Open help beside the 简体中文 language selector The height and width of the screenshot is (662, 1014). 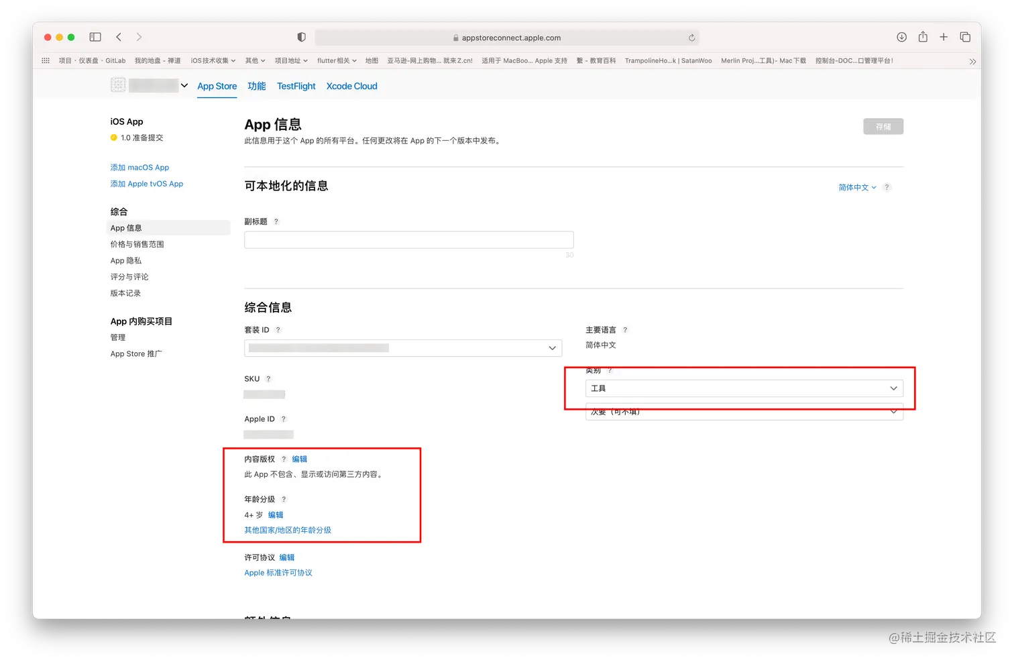coord(887,187)
